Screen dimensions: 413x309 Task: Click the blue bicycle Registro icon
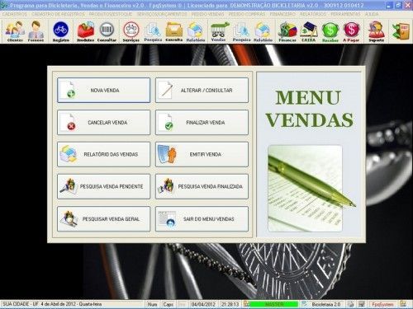61,31
